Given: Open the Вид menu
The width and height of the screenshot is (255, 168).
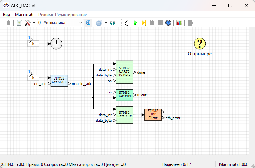Looking at the screenshot, I should pos(6,15).
